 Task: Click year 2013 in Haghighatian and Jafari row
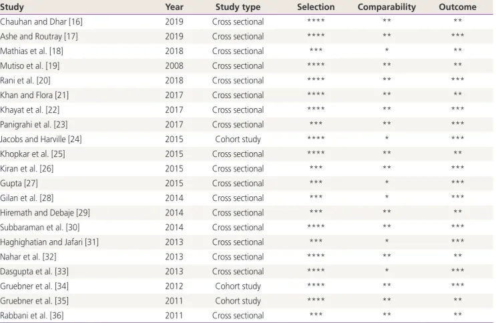(174, 242)
